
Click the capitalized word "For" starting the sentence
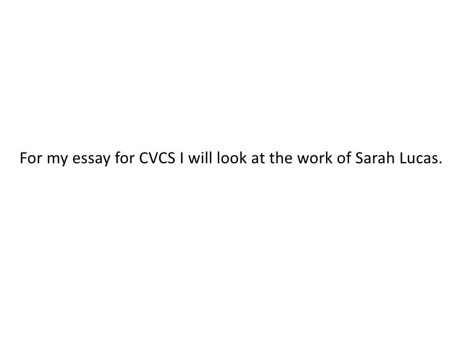[31, 158]
